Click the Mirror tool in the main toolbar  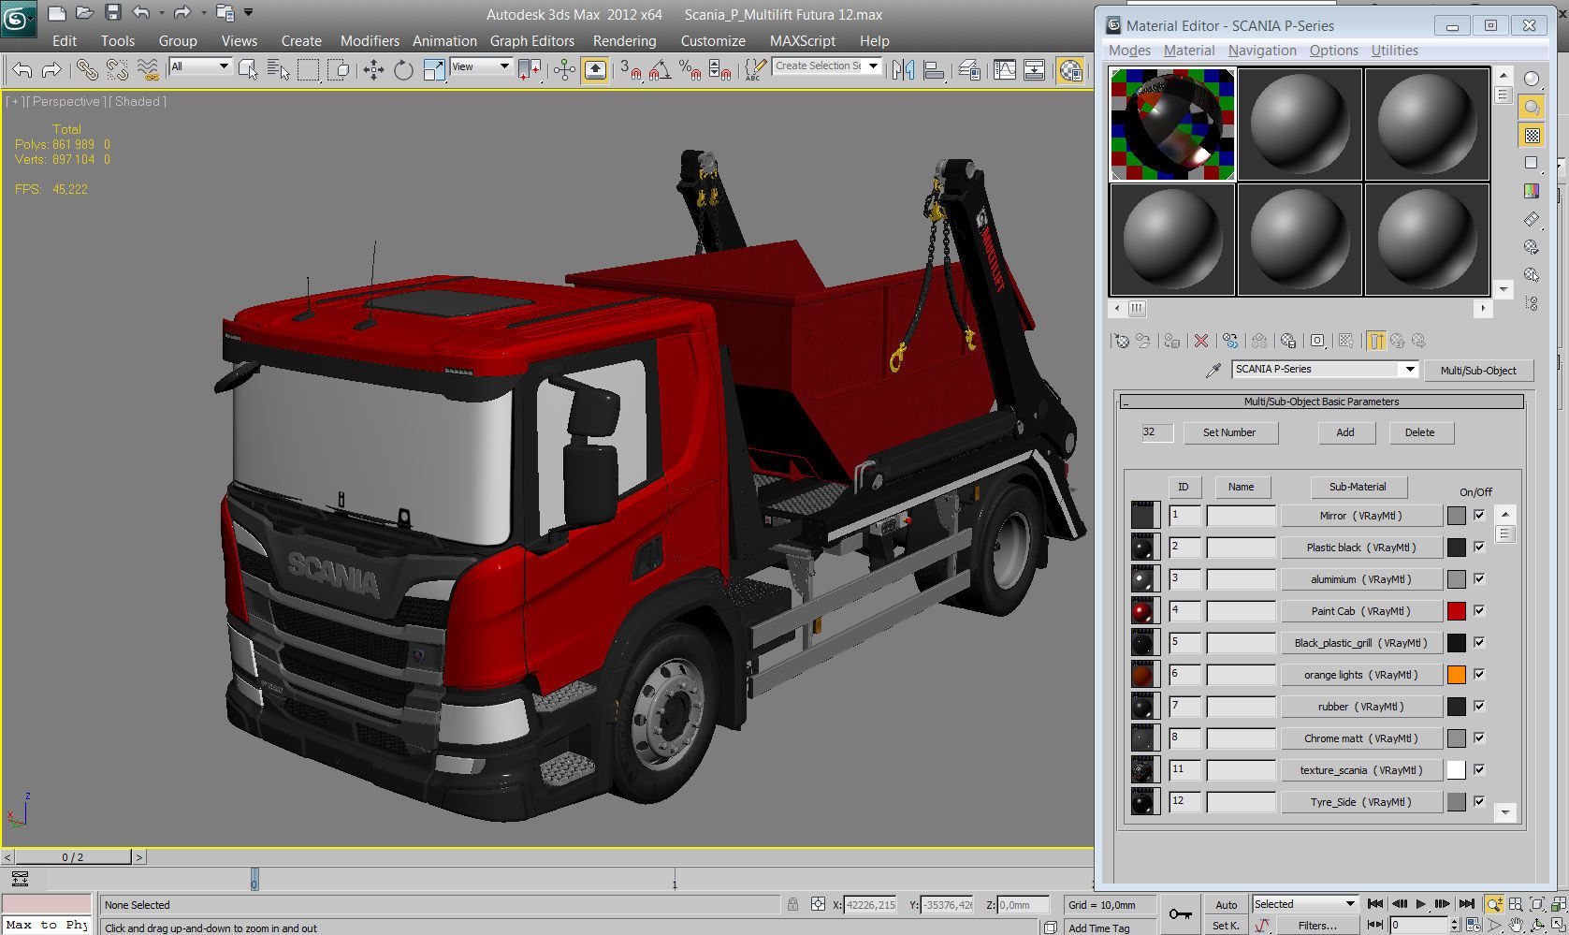(x=903, y=69)
